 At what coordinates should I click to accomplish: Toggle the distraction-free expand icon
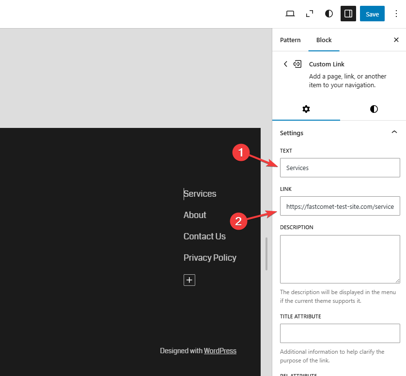310,14
